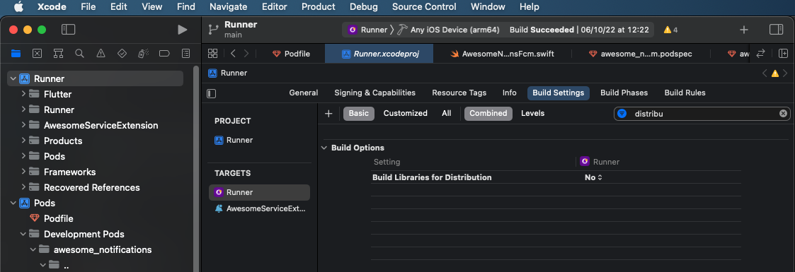Click the Run play button
The height and width of the screenshot is (272, 795).
point(183,30)
